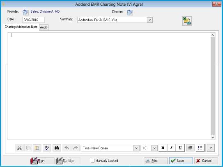Click the note text scrollbar down arrow
Viewport: 223px width, 167px height.
point(213,137)
